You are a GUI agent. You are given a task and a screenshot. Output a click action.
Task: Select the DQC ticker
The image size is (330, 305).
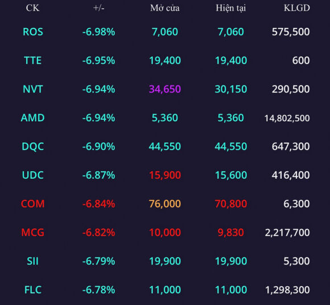coord(33,146)
